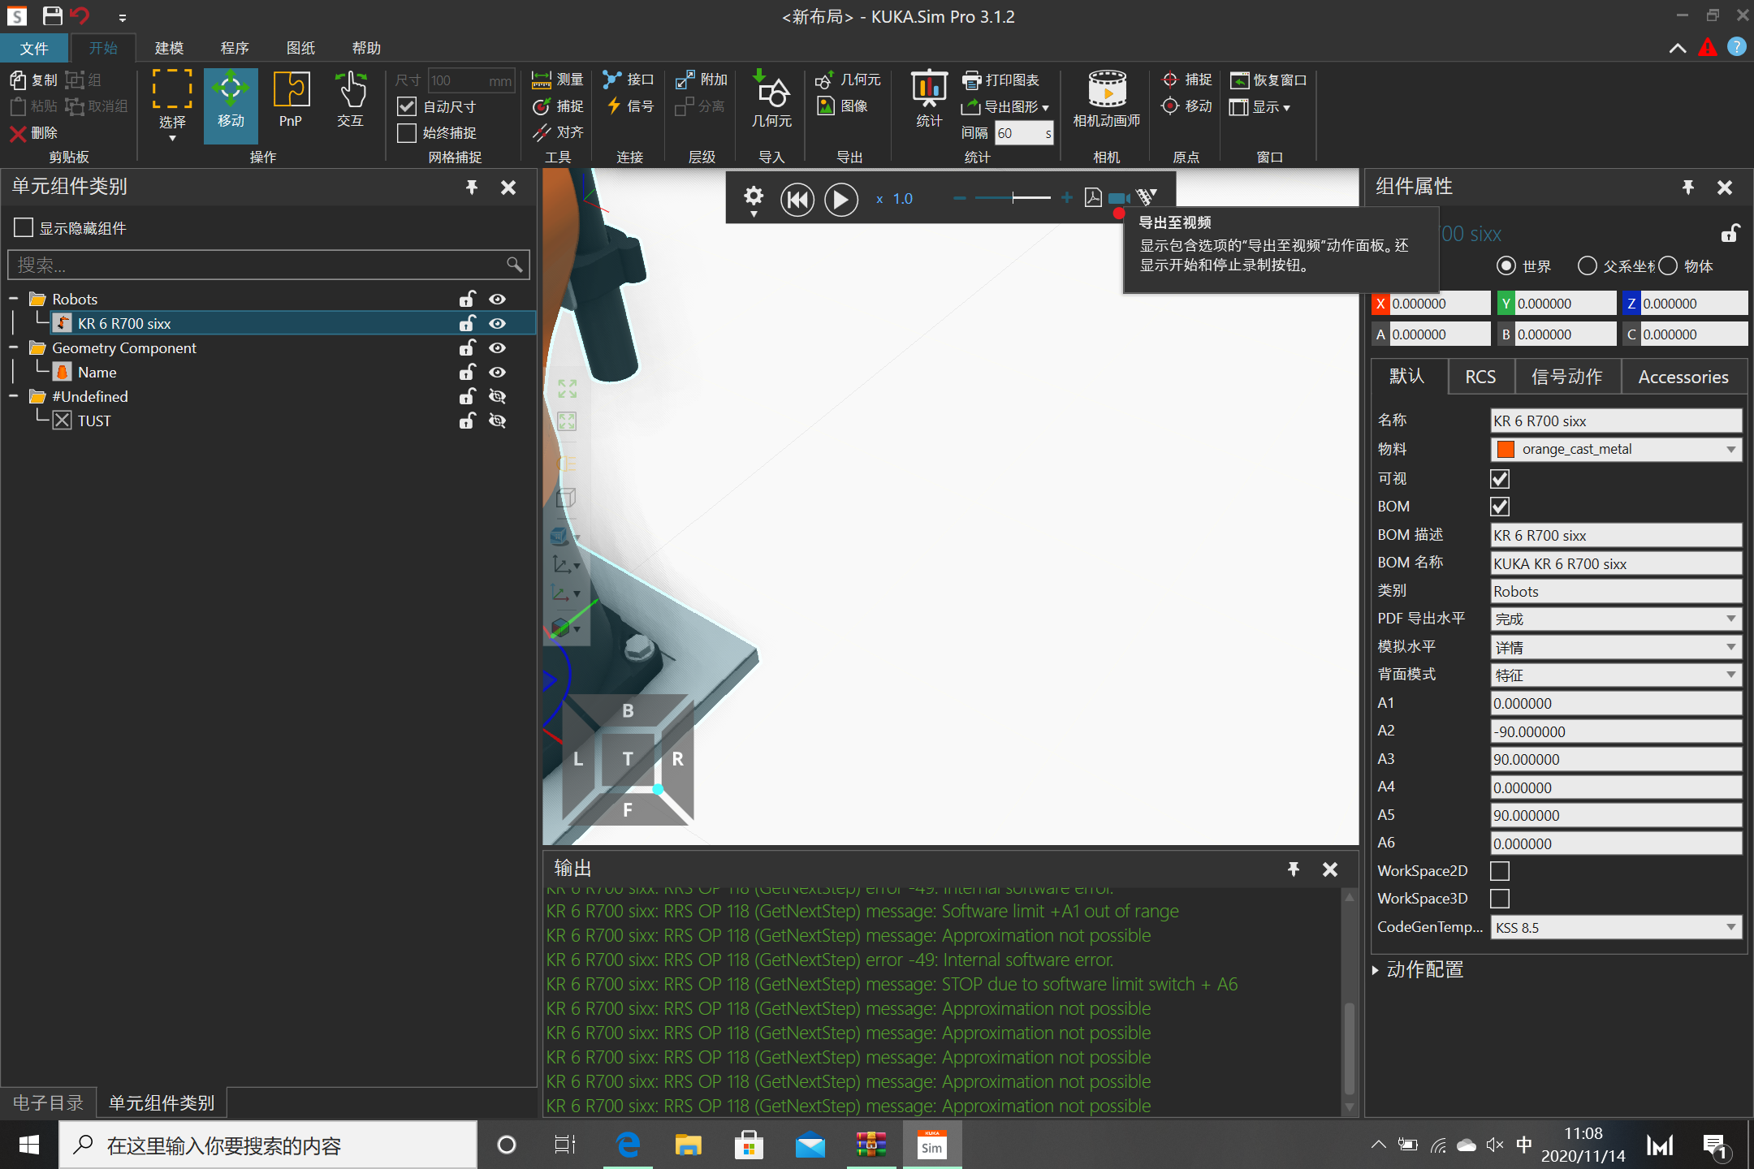Enable WorkSpace2D checkbox
The width and height of the screenshot is (1754, 1169).
(1500, 870)
